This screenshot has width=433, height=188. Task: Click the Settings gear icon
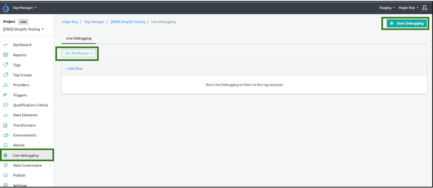[5, 185]
